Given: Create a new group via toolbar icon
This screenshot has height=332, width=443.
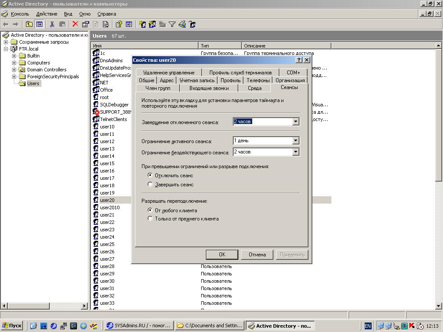Looking at the screenshot, I should (x=152, y=24).
